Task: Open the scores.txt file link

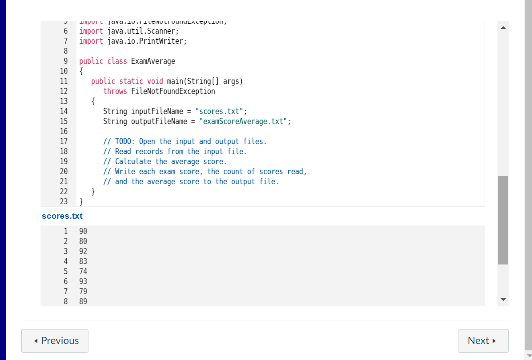Action: click(x=62, y=216)
